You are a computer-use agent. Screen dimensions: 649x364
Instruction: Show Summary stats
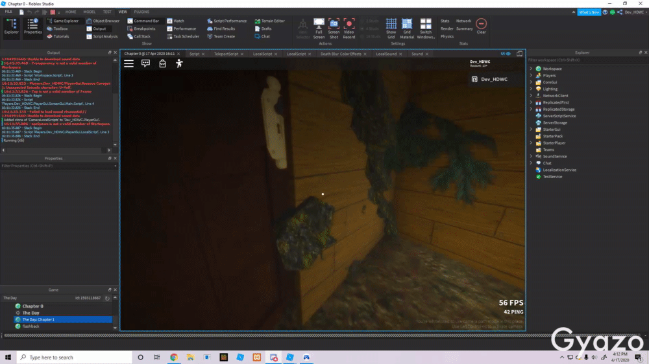coord(465,28)
